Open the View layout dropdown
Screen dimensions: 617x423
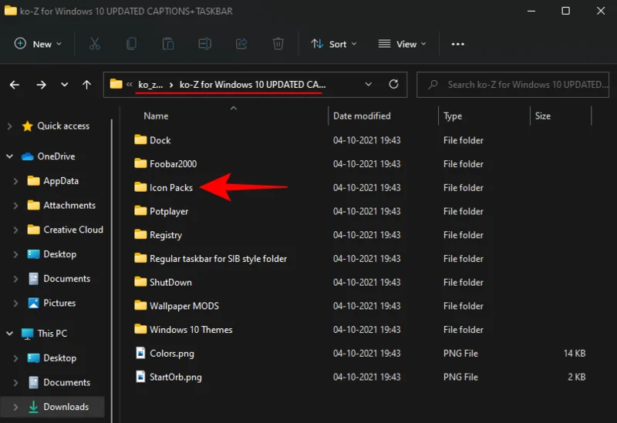pos(402,44)
